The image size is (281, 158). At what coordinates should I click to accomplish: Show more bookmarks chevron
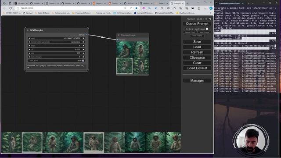(210, 13)
